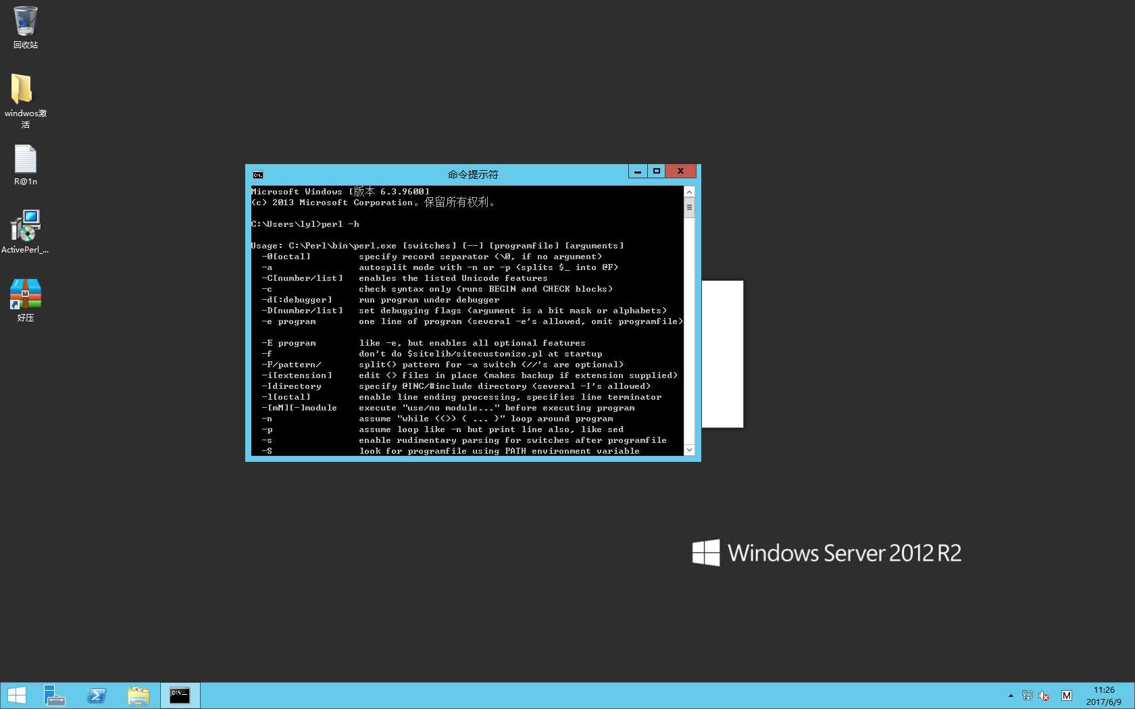This screenshot has height=709, width=1135.
Task: Click the white window beside Command Prompt
Action: pos(722,354)
